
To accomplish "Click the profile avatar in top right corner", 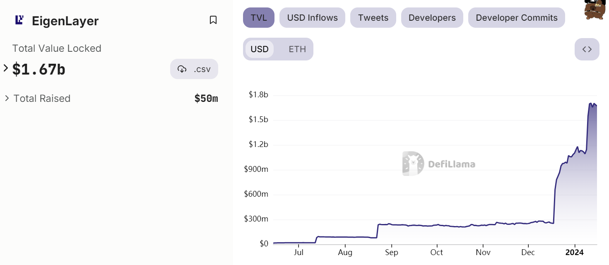I will coord(595,10).
